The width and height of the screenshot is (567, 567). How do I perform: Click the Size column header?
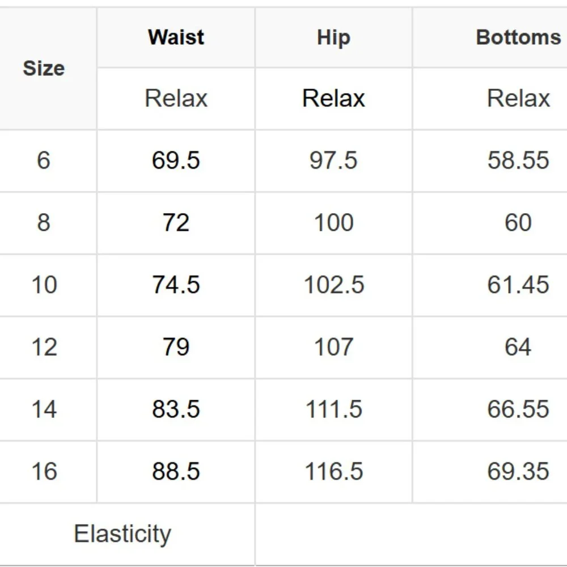click(44, 68)
